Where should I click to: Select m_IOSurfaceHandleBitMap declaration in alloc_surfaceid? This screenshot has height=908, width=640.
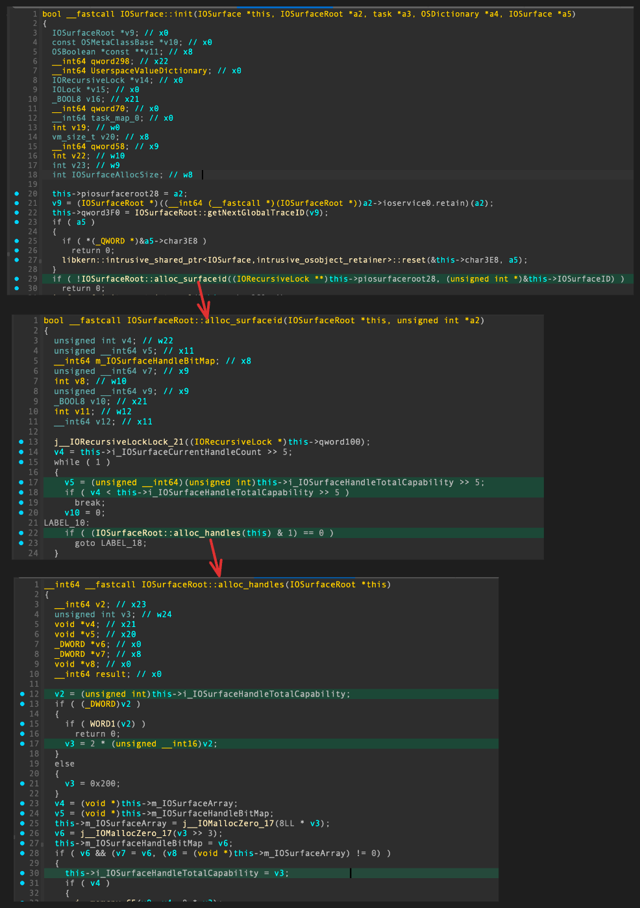point(153,361)
